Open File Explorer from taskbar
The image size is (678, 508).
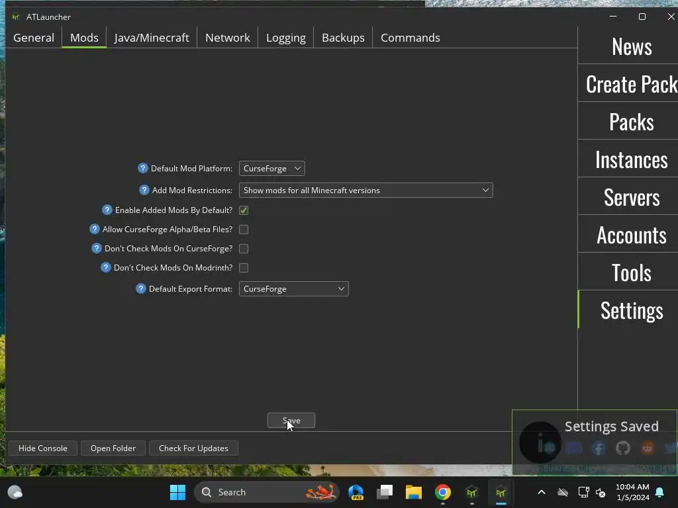pos(413,492)
